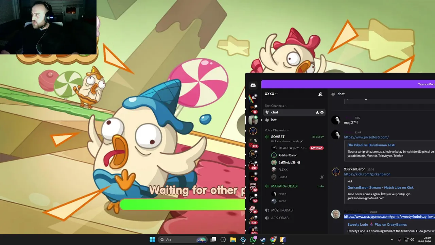This screenshot has width=435, height=245.
Task: Collapse Text Channels category
Action: click(x=276, y=106)
